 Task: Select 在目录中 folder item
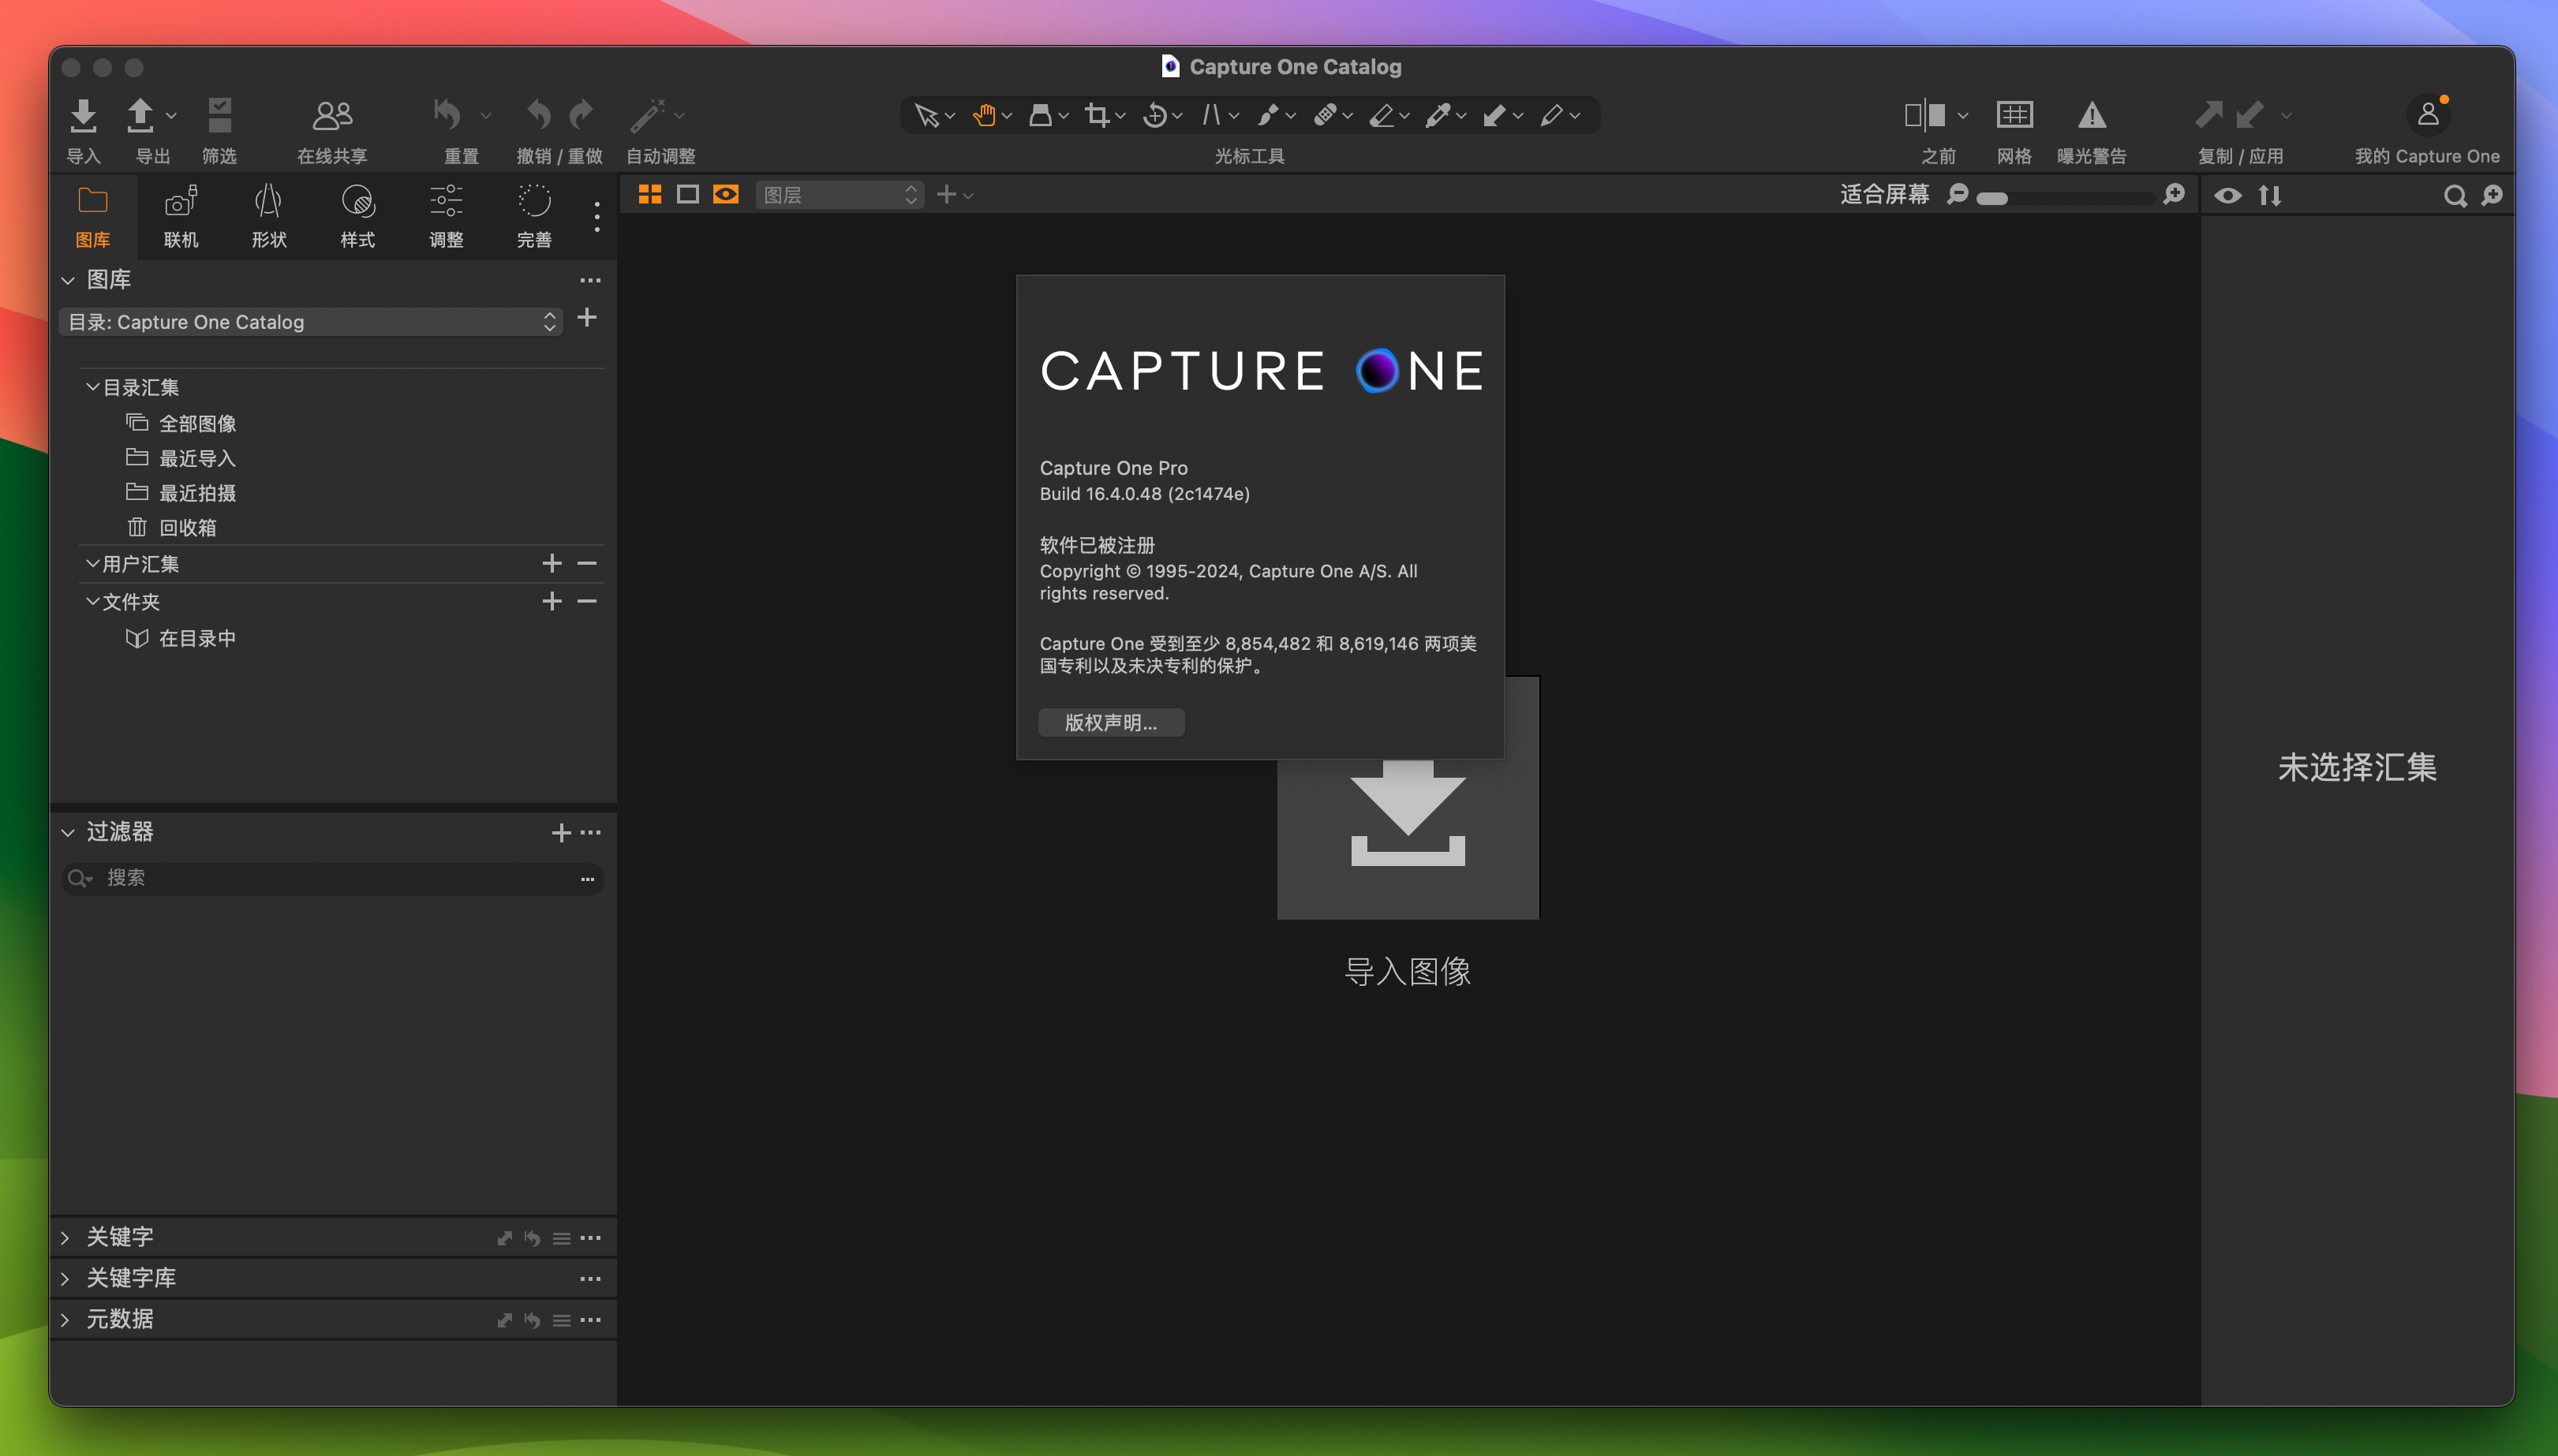pos(182,638)
